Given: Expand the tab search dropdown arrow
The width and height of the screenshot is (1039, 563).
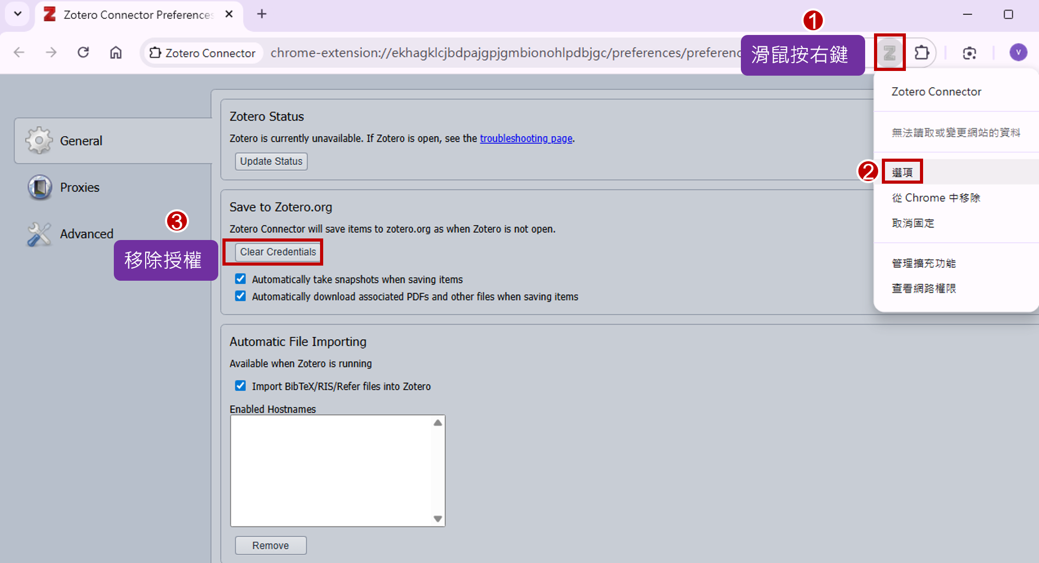Looking at the screenshot, I should coord(18,14).
